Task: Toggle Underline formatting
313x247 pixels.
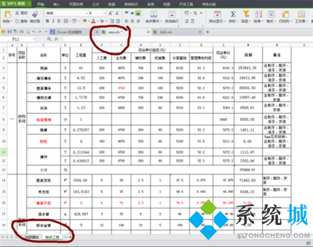Action: point(59,21)
